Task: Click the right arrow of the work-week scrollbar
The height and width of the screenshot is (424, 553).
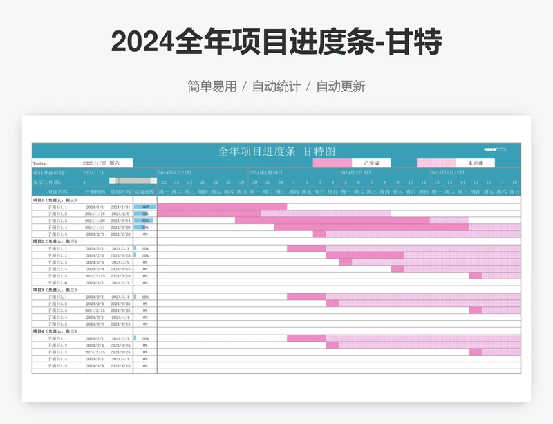Action: pos(153,181)
